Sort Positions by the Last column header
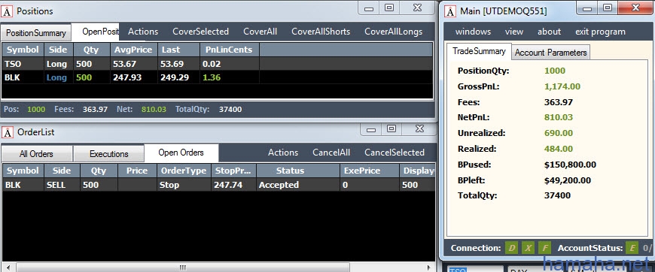This screenshot has height=272, width=655. point(178,50)
